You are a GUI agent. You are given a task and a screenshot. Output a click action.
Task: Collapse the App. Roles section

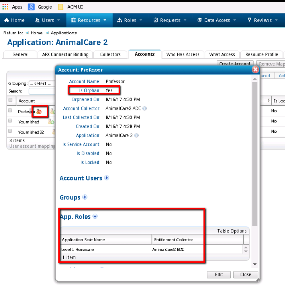click(95, 217)
